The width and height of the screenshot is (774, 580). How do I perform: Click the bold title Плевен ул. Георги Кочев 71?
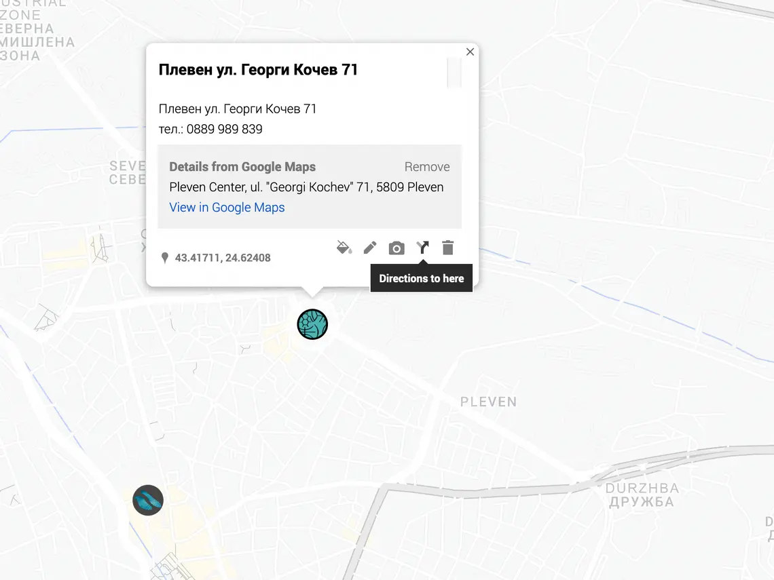click(258, 70)
